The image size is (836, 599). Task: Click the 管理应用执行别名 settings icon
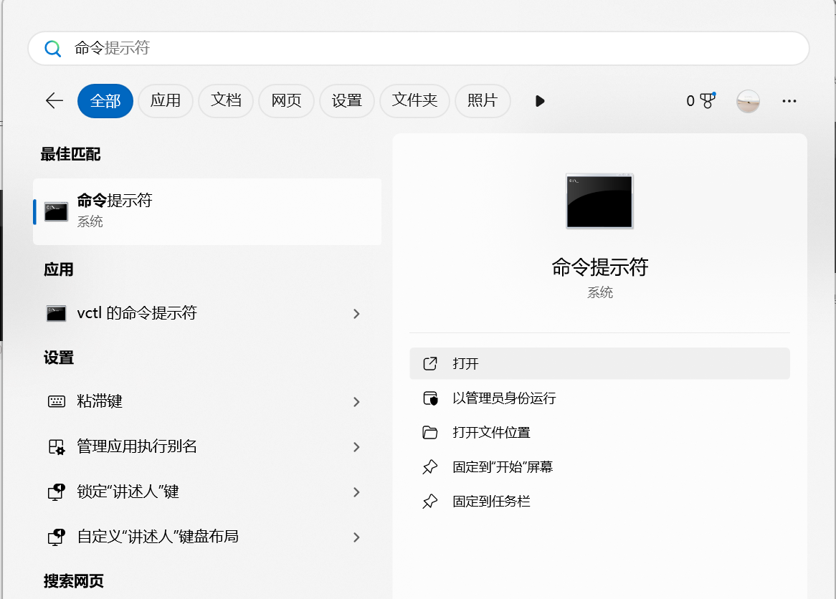[55, 447]
